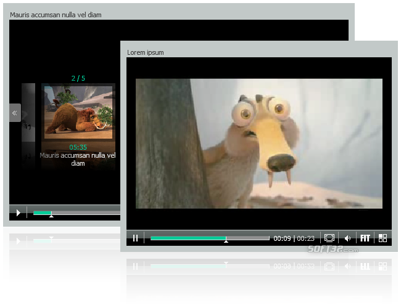Image resolution: width=401 pixels, height=308 pixels.
Task: Toggle the FIT scaling button
Action: point(365,238)
